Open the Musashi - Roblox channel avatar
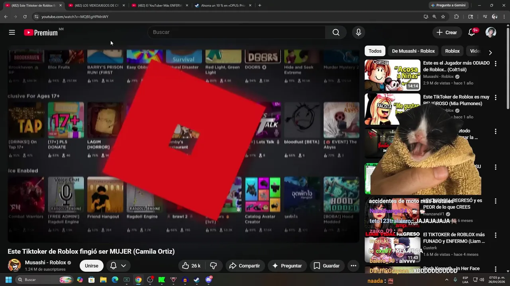Screen dimensions: 510x286 click(14, 265)
